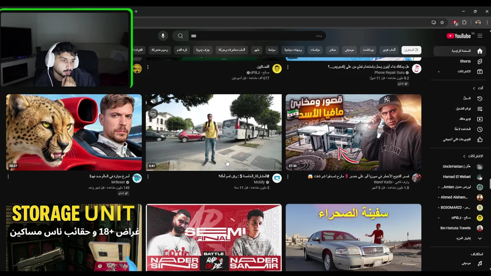The image size is (491, 276).
Task: Bookmark this page with the star icon
Action: [x=442, y=22]
